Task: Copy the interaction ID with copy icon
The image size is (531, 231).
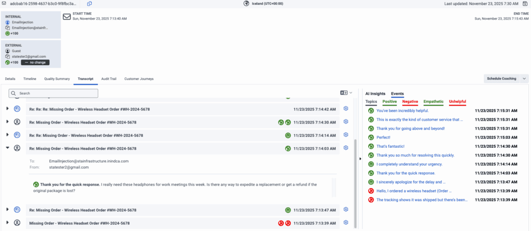Action: pyautogui.click(x=90, y=4)
